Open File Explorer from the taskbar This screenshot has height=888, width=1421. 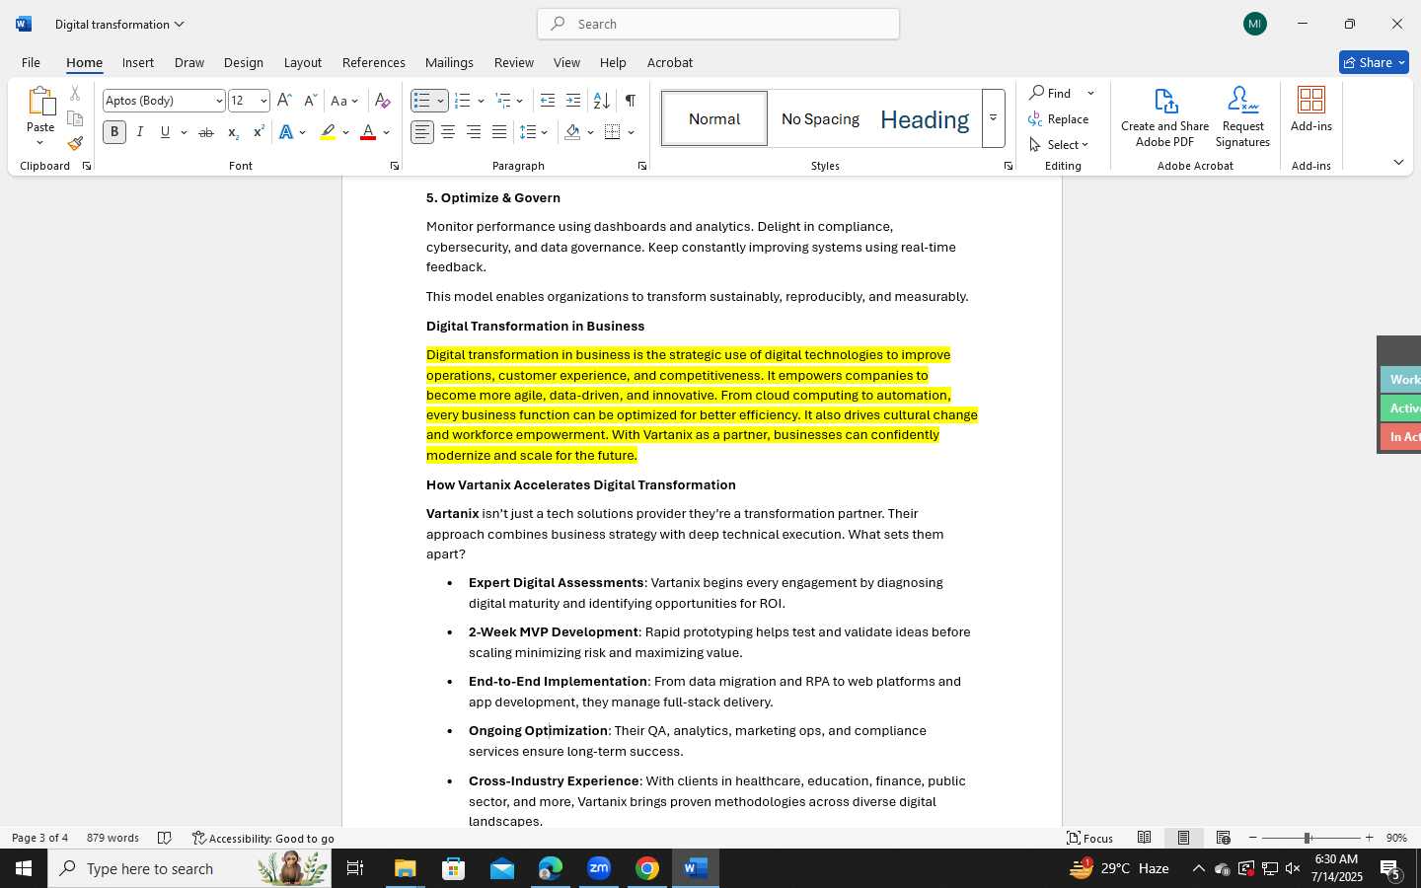pyautogui.click(x=406, y=868)
